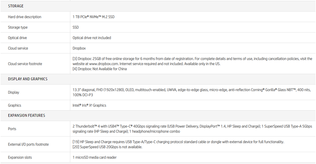Click the STORAGE section header
This screenshot has height=164, width=316.
click(16, 6)
